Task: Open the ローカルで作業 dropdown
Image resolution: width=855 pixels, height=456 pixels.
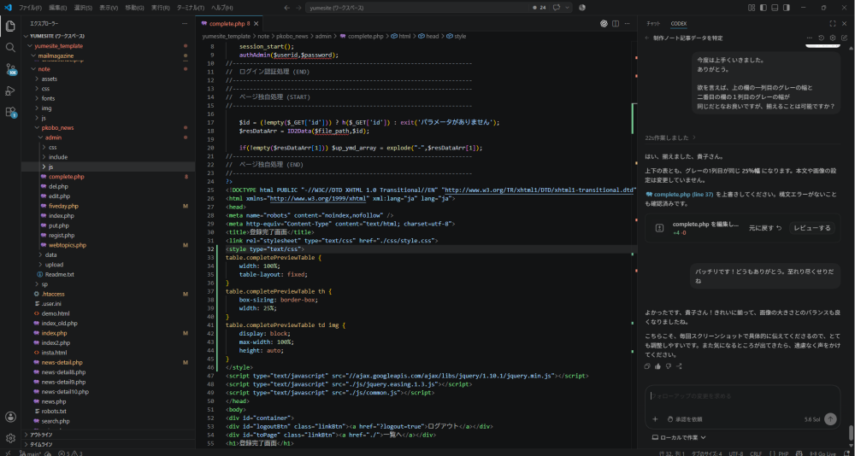Action: point(680,437)
